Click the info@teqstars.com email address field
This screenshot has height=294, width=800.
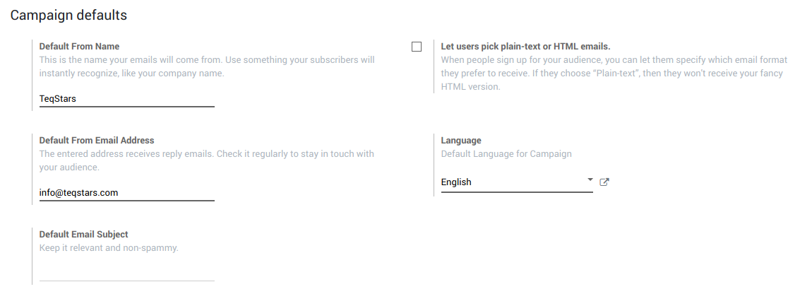coord(126,192)
